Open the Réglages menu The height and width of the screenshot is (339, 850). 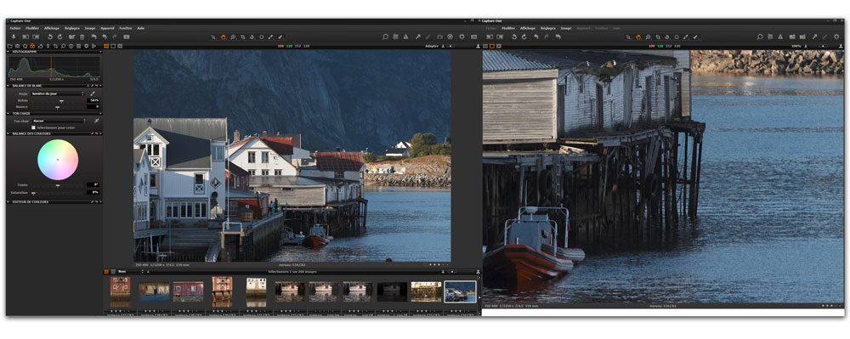point(72,28)
